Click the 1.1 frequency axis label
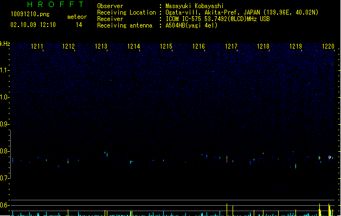Viewport: 341px width, 216px height. (x=4, y=70)
